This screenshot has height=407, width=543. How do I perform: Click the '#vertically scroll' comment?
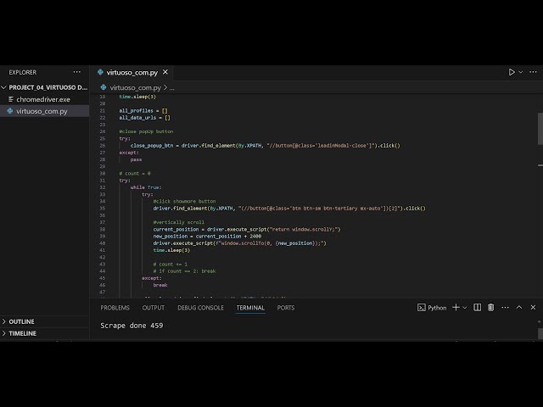pyautogui.click(x=179, y=222)
